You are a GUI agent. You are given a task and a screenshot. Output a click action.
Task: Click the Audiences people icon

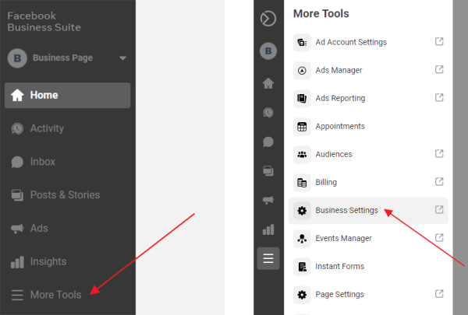(x=302, y=155)
